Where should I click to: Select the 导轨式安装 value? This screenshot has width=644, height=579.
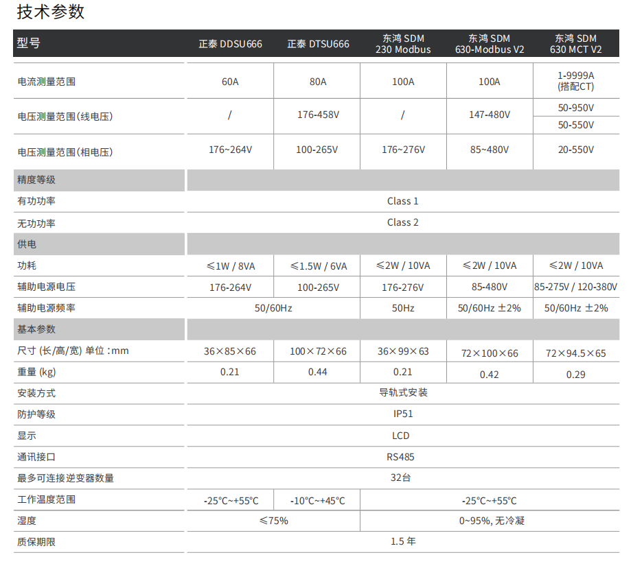pos(403,392)
